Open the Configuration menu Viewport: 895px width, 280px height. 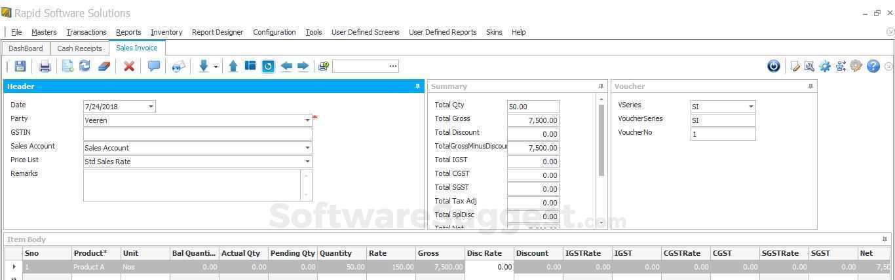coord(275,32)
